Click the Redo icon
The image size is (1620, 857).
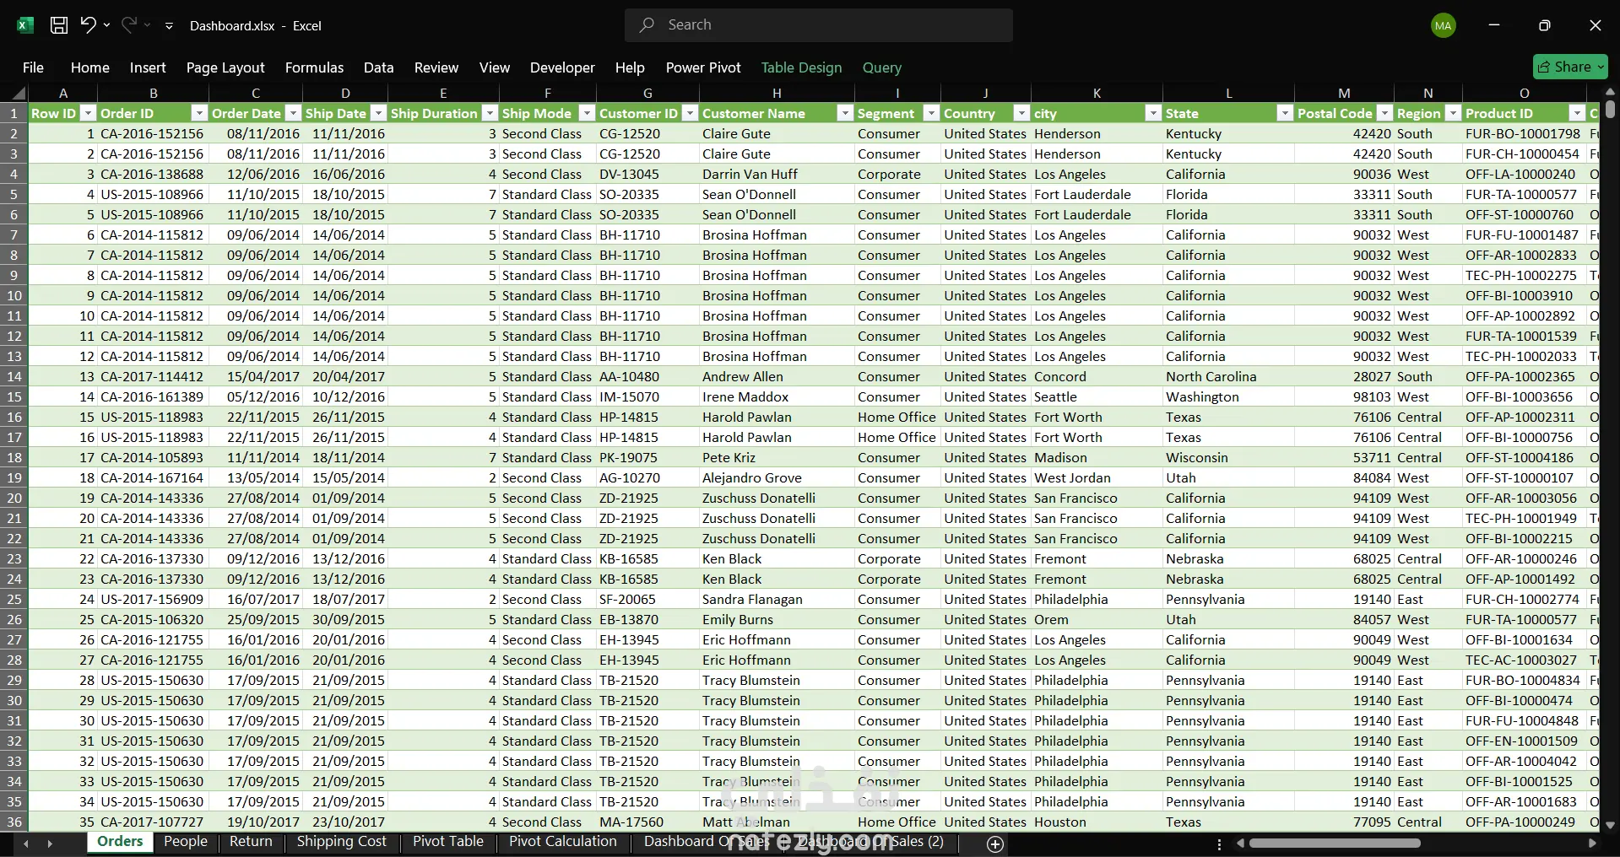[128, 25]
